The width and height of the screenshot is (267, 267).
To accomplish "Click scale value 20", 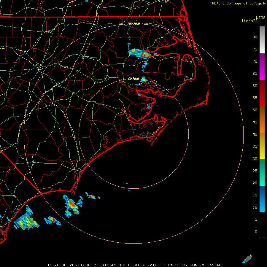I will click(255, 183).
